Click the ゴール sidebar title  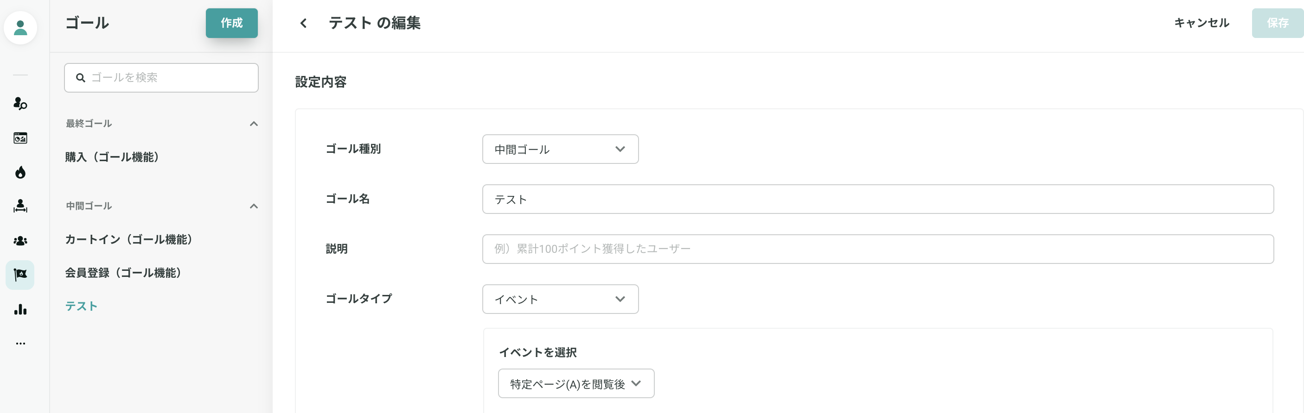coord(87,23)
